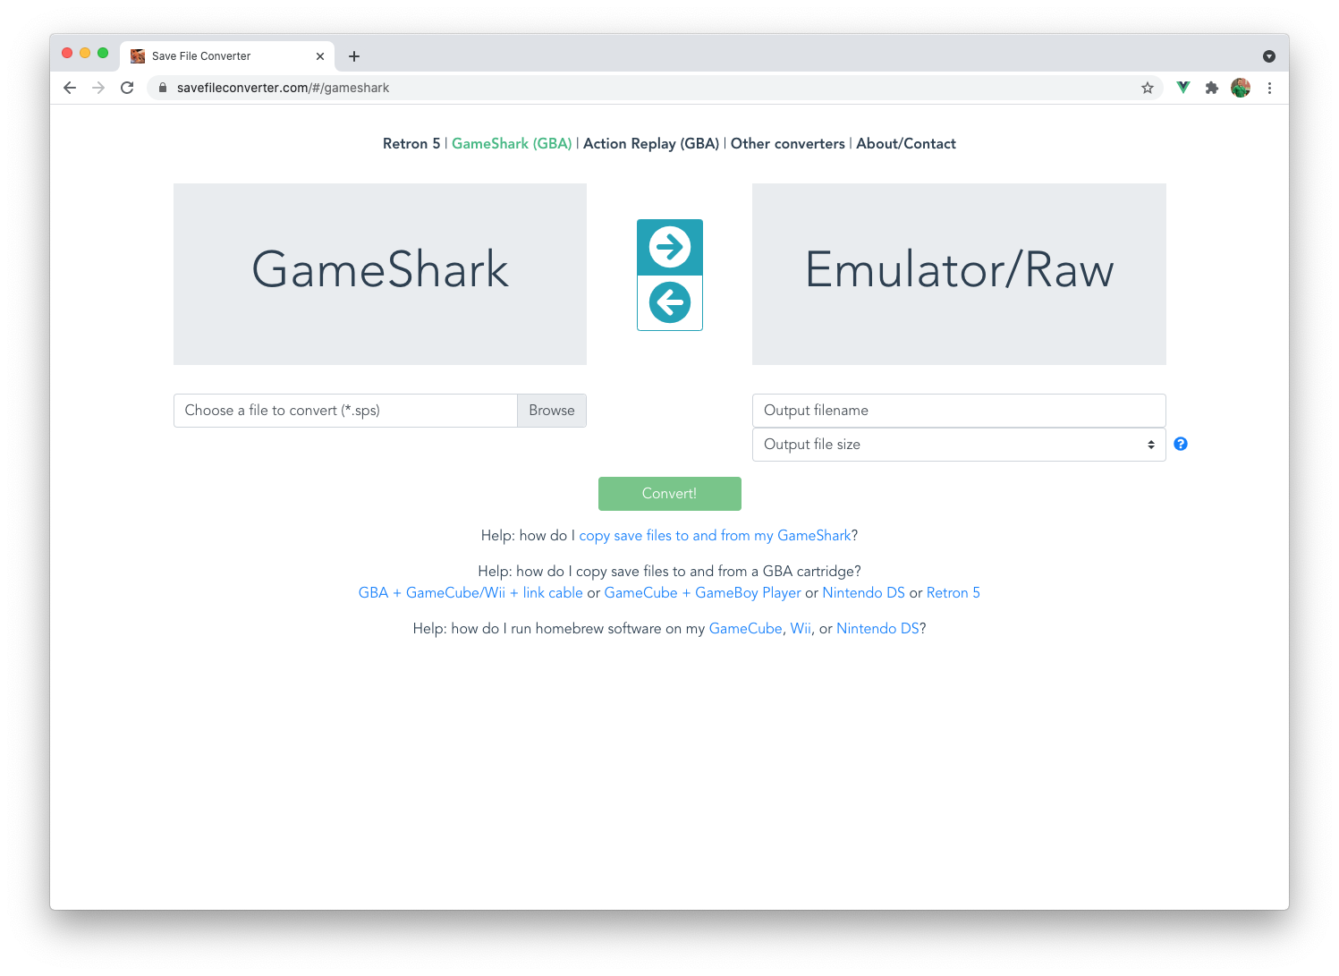Open the output file size help icon
This screenshot has width=1339, height=976.
tap(1181, 444)
